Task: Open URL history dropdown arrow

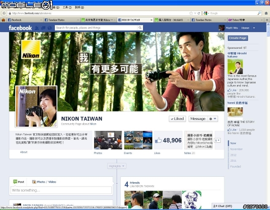Action: tap(195, 13)
